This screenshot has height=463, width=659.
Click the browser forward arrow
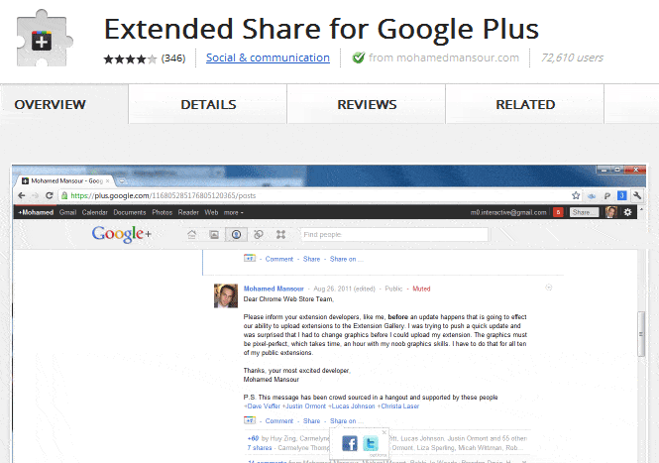[x=36, y=195]
